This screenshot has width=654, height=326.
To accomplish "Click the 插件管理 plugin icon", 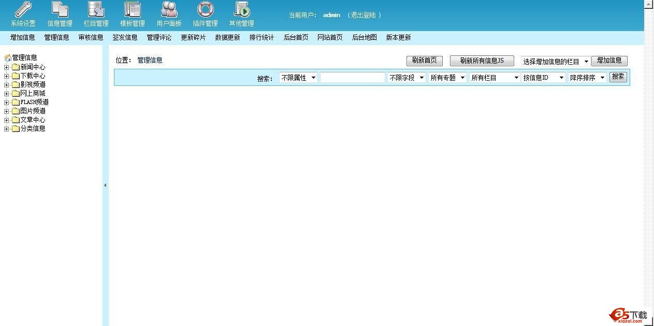I will (x=205, y=14).
